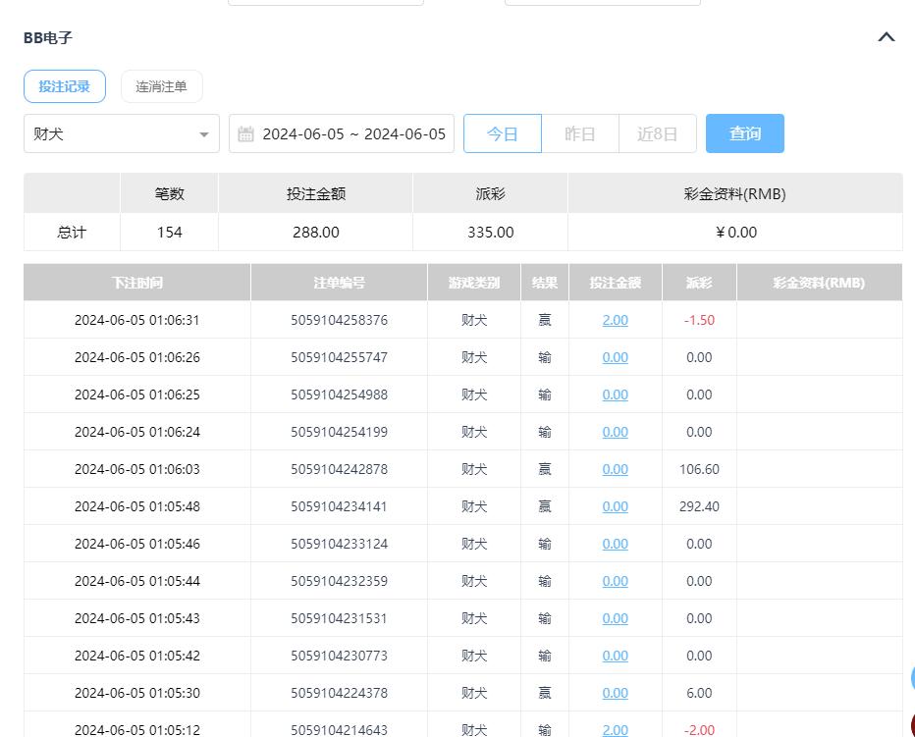Open bet amount link for order 5059104234141
Screen dimensions: 915x737
615,506
